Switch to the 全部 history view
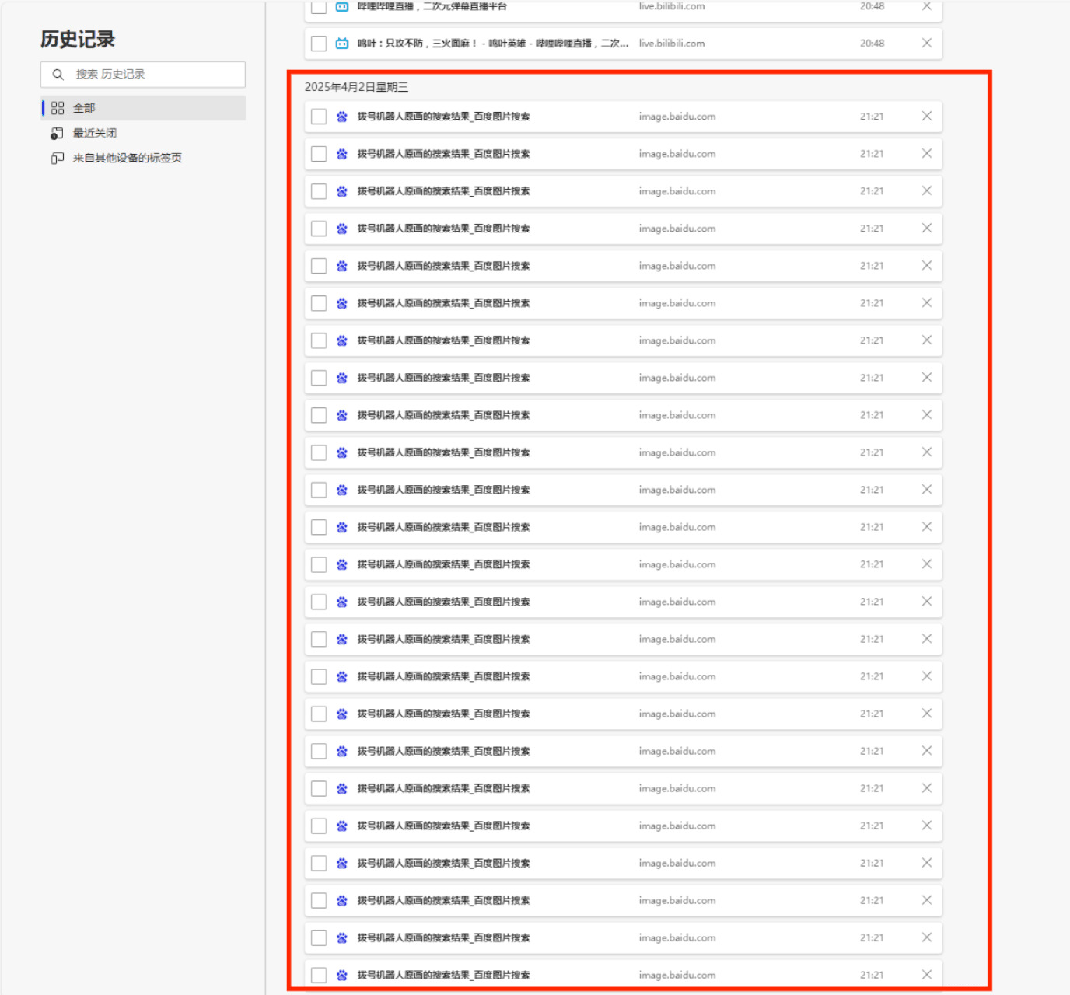 tap(84, 108)
